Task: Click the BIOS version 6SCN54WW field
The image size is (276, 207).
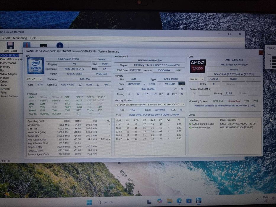Action: [x=164, y=70]
